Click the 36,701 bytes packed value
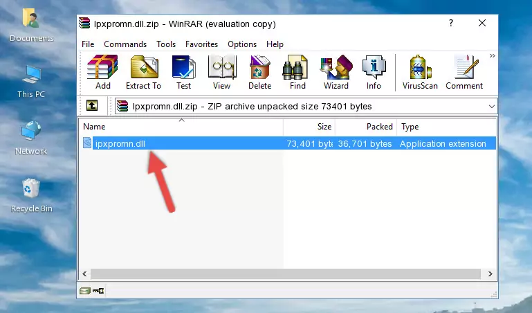The height and width of the screenshot is (313, 532). [x=365, y=143]
